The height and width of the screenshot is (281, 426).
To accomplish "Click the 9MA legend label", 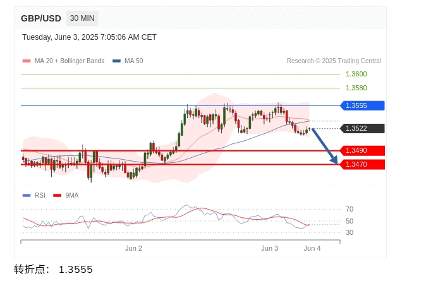I will click(72, 196).
